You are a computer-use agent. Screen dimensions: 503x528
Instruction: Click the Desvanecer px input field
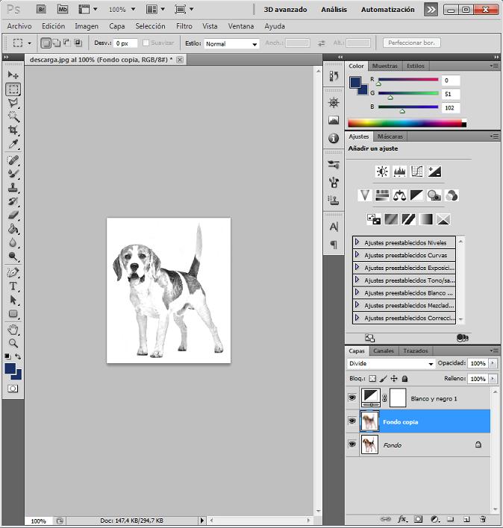pos(125,44)
